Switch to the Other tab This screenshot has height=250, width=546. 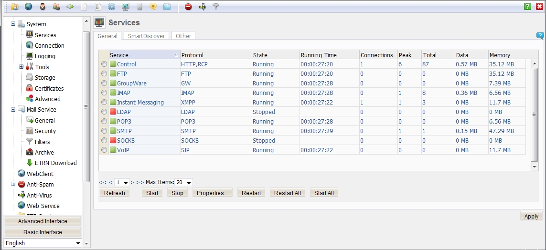[x=183, y=36]
